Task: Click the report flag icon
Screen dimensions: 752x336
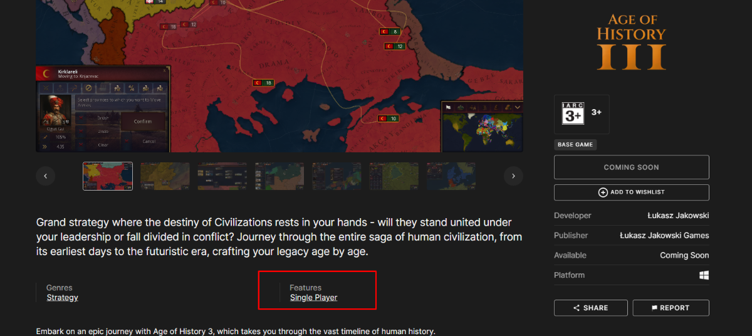Action: click(655, 308)
